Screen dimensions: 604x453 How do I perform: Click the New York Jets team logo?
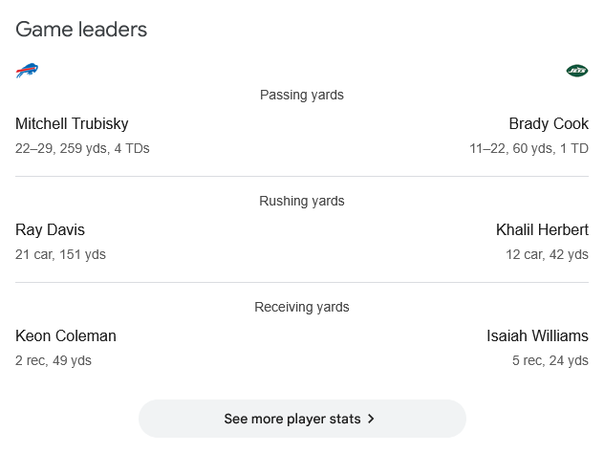pyautogui.click(x=577, y=71)
